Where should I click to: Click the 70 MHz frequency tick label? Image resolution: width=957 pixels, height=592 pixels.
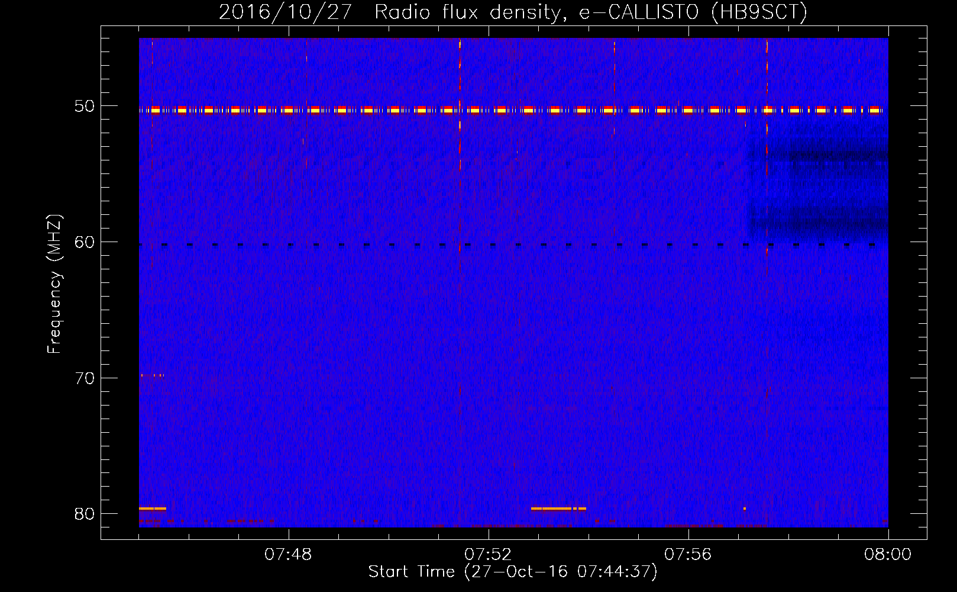(84, 378)
